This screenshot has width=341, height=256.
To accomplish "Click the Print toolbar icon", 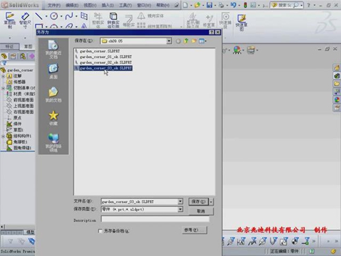I will coord(221,5).
